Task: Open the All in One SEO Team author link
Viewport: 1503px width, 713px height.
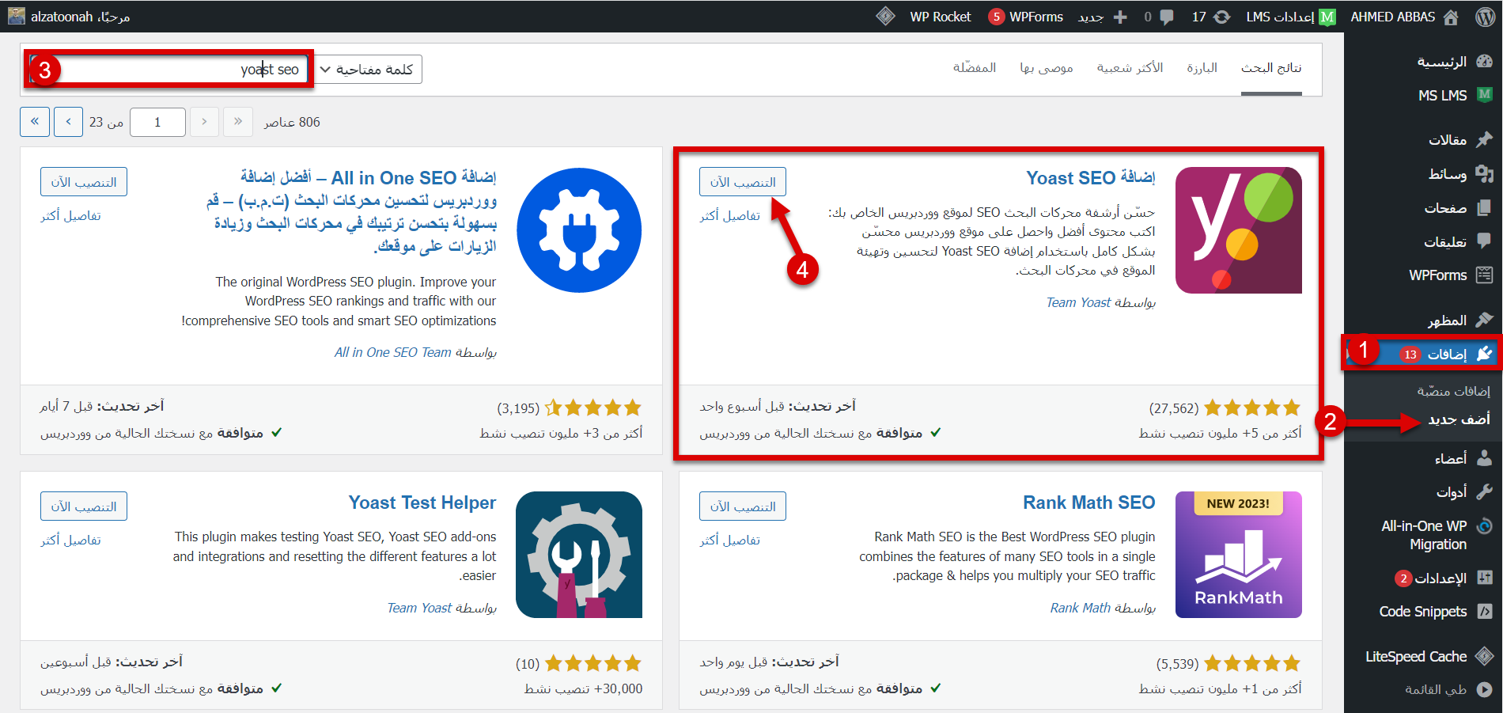Action: [x=392, y=352]
